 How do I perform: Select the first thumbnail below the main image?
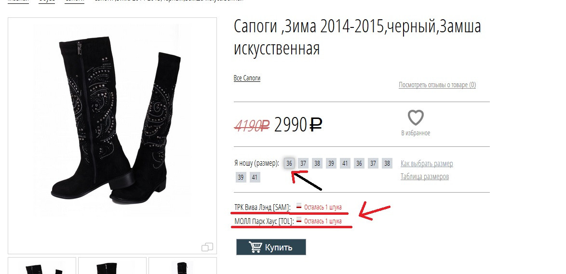(42, 266)
